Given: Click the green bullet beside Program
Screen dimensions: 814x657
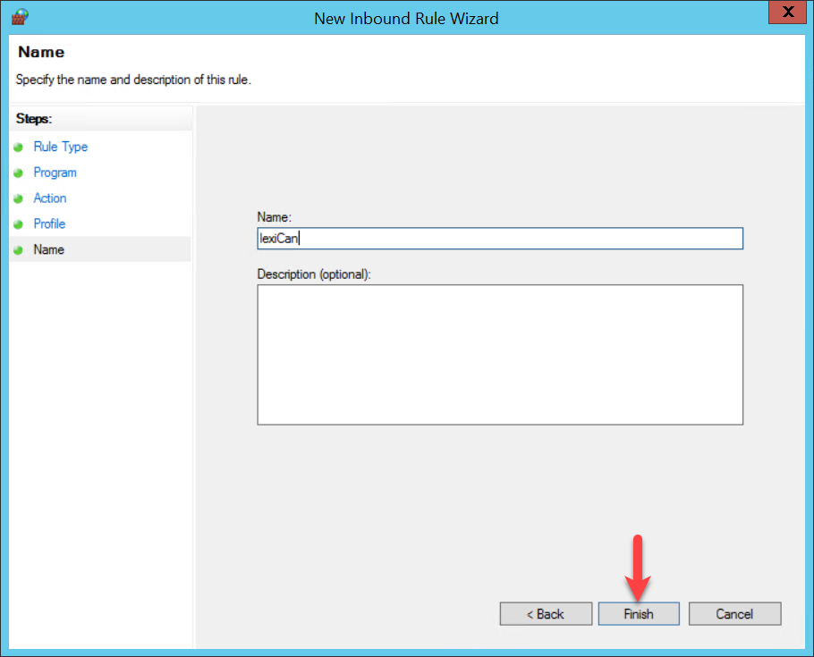Looking at the screenshot, I should [x=18, y=173].
